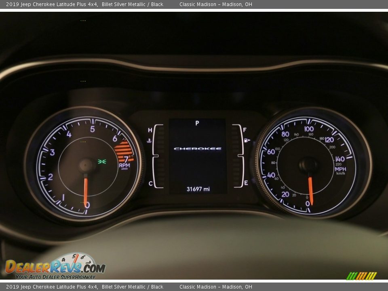Click the coolant temperature icon near H
The height and width of the screenshot is (291, 388).
[x=149, y=140]
